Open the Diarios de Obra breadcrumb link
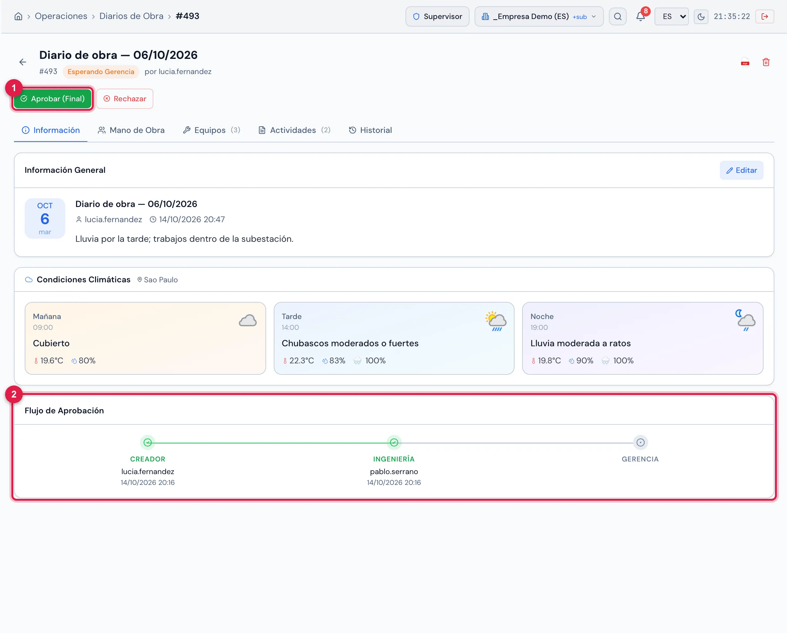The width and height of the screenshot is (787, 633). pos(131,16)
